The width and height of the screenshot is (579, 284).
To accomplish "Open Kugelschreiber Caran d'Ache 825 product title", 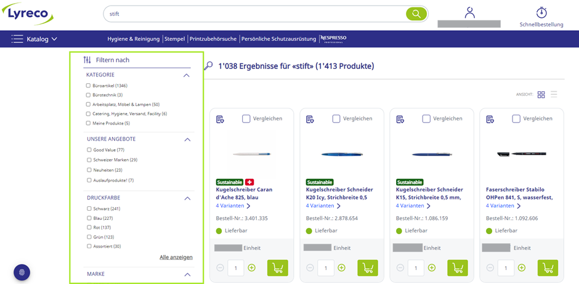I will point(244,193).
